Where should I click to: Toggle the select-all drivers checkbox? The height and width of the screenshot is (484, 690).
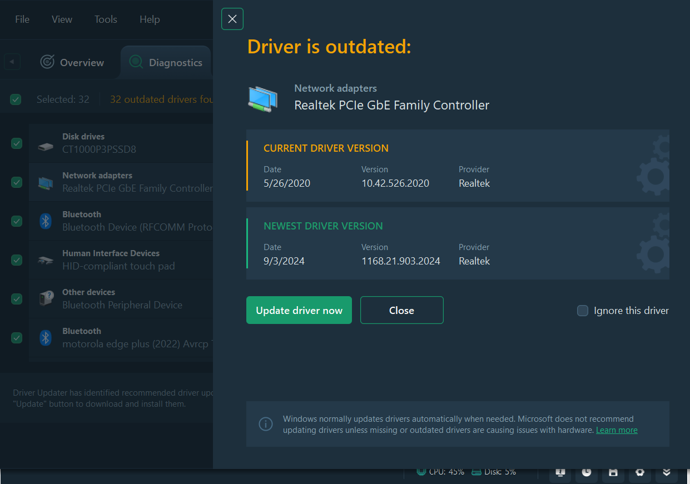pyautogui.click(x=16, y=99)
